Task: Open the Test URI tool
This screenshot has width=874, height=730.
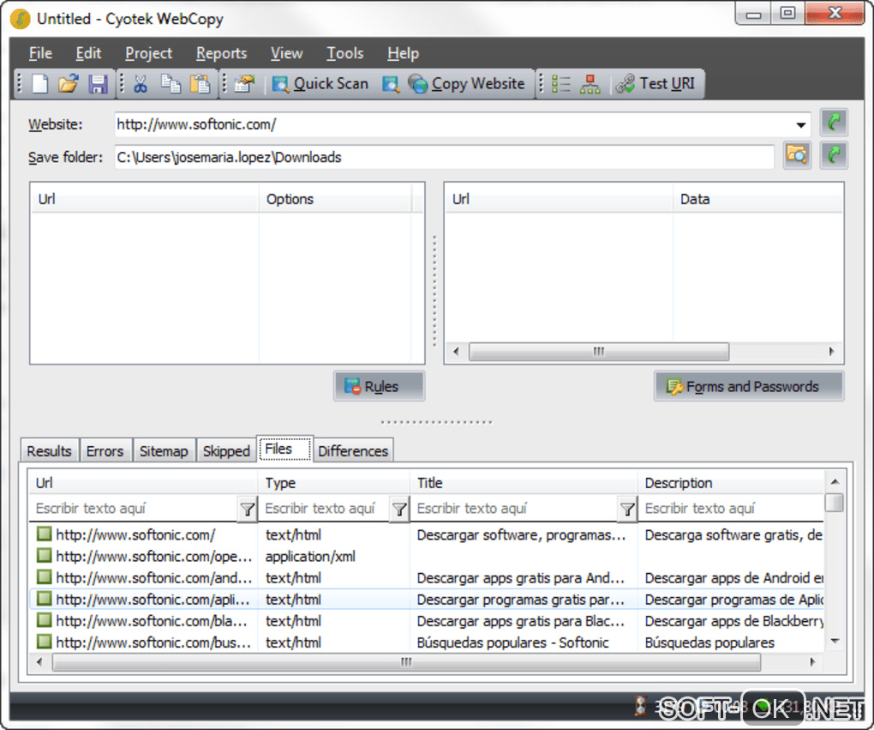Action: [x=655, y=84]
